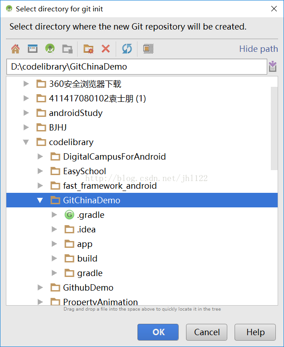Jump to the project directory icon
Viewport: 284px width, 347px height.
coord(50,49)
